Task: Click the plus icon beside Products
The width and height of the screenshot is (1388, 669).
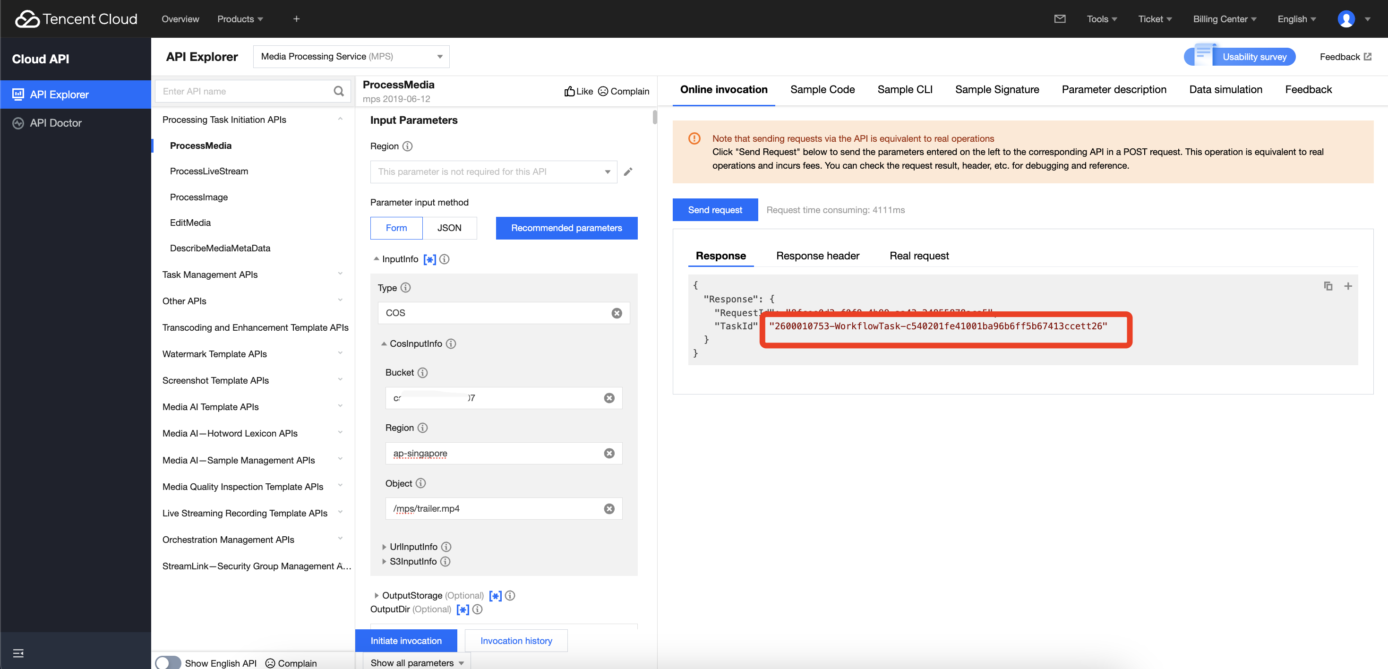Action: coord(296,19)
